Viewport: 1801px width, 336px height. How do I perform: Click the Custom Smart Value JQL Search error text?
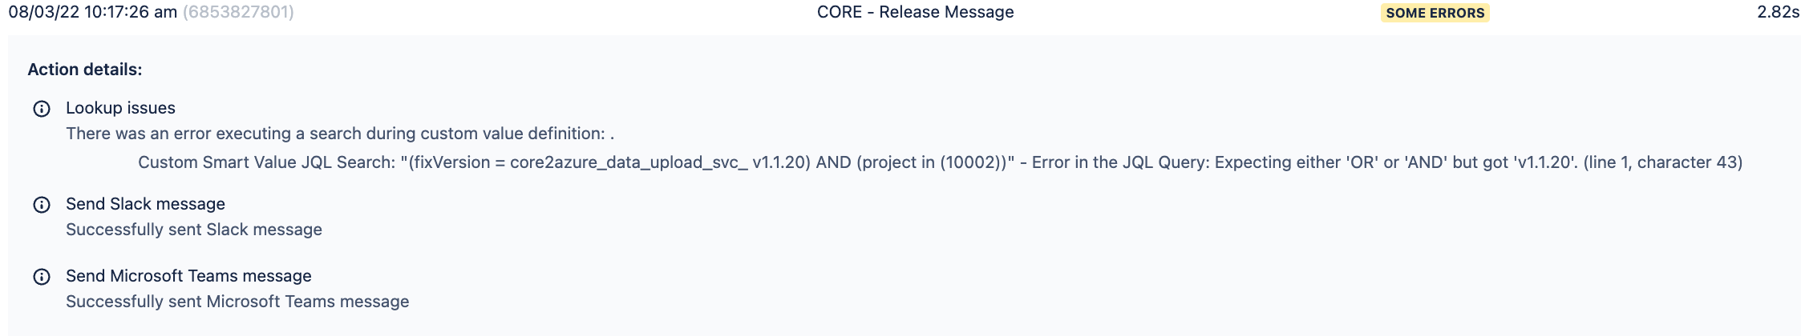click(940, 162)
